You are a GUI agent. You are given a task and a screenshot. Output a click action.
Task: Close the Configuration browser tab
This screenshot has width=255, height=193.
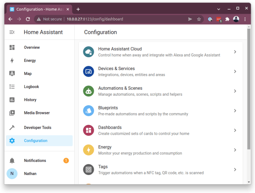(x=68, y=9)
